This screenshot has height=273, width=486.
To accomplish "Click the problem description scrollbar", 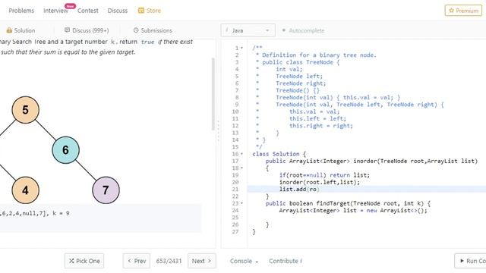I will (213, 94).
